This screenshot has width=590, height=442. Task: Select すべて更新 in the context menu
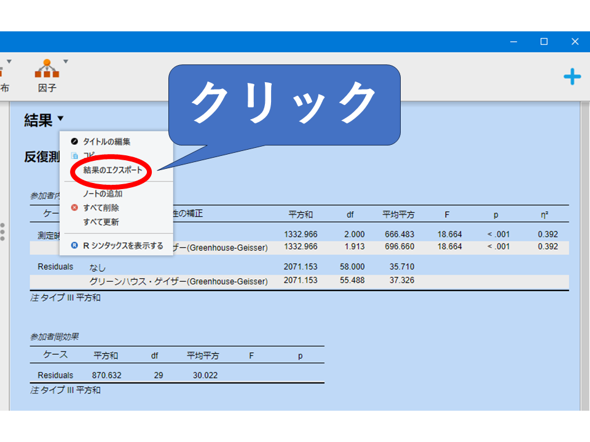point(101,222)
